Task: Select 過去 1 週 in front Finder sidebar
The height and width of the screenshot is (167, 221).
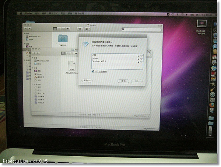Action: [39, 94]
